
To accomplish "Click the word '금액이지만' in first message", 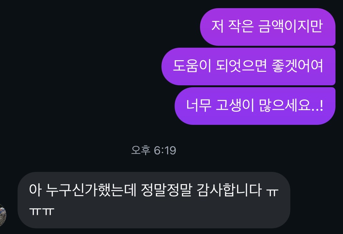I will click(x=290, y=26).
